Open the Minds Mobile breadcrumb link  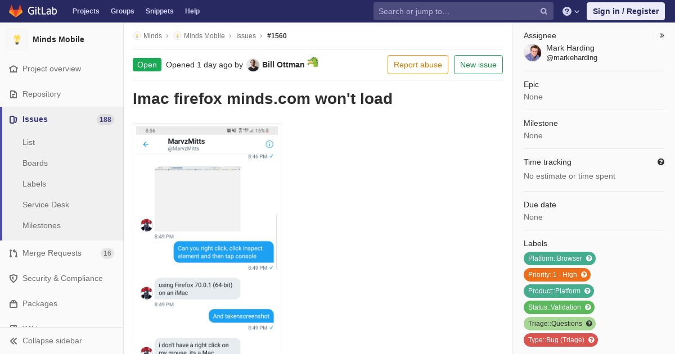204,36
